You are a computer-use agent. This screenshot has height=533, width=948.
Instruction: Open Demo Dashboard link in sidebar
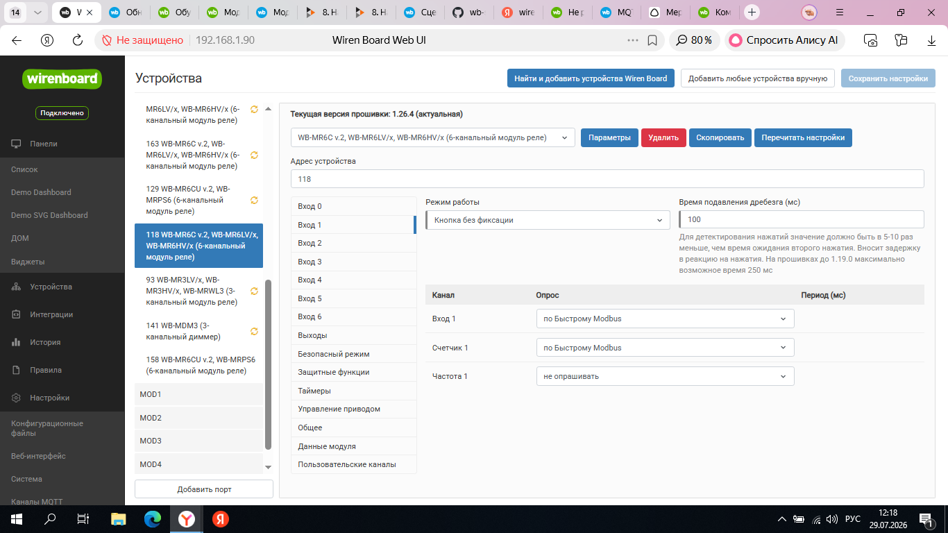pyautogui.click(x=41, y=192)
